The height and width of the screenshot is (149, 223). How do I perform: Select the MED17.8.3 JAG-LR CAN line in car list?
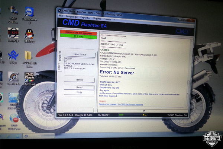click(x=75, y=69)
